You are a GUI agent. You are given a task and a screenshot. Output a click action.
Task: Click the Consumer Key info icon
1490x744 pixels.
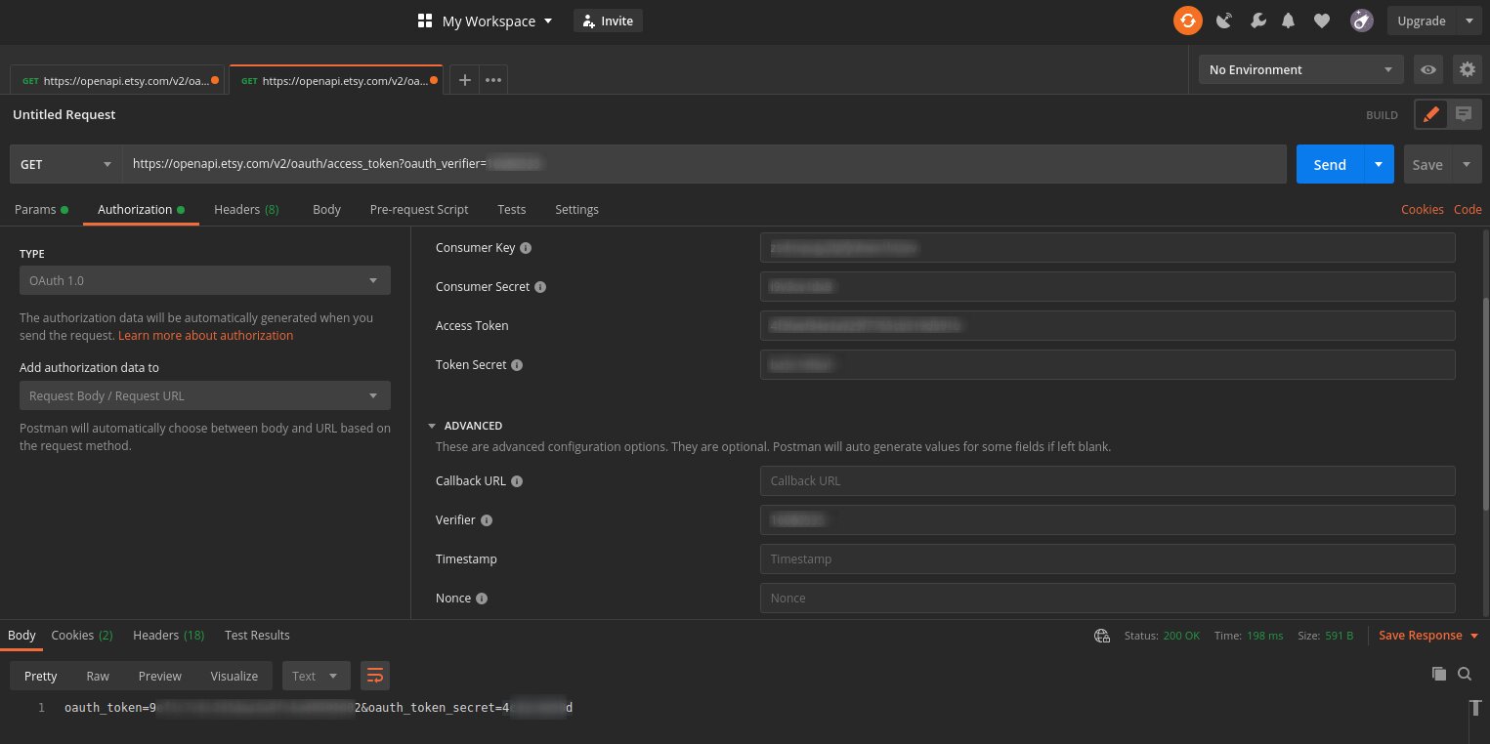pos(526,248)
